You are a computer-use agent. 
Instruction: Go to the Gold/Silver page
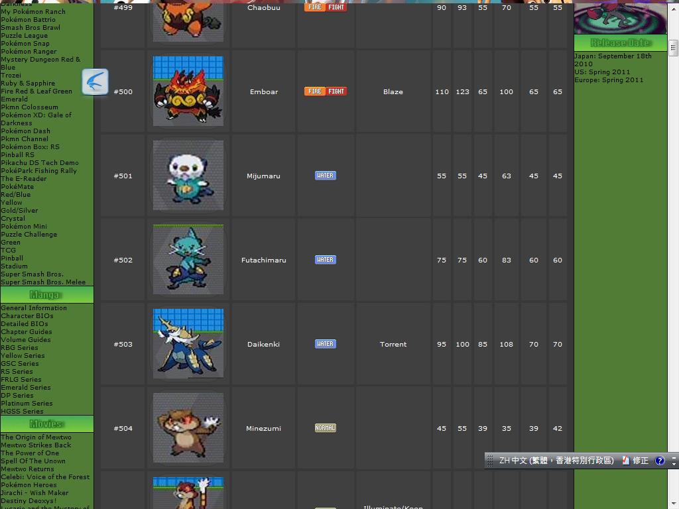19,210
